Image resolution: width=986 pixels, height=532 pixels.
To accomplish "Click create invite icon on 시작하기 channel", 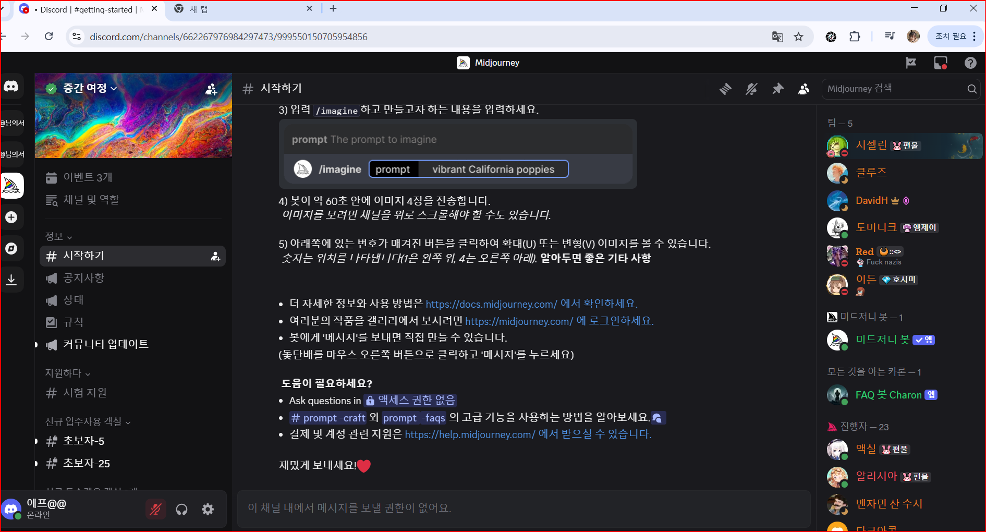I will (x=215, y=256).
